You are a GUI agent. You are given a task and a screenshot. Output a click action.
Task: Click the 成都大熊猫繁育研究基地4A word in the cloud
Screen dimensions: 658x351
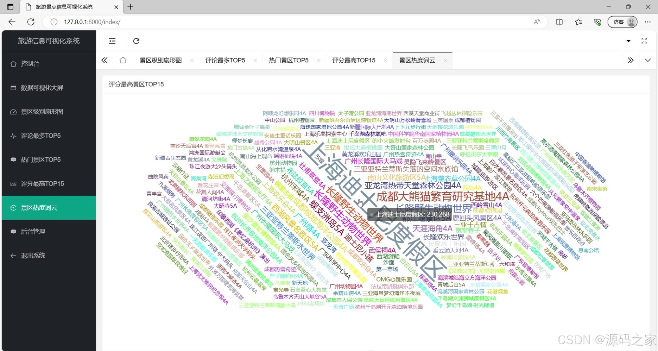[x=442, y=196]
